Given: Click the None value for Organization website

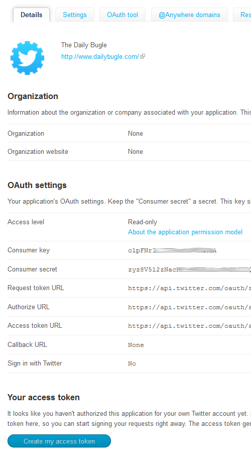Looking at the screenshot, I should pos(135,152).
